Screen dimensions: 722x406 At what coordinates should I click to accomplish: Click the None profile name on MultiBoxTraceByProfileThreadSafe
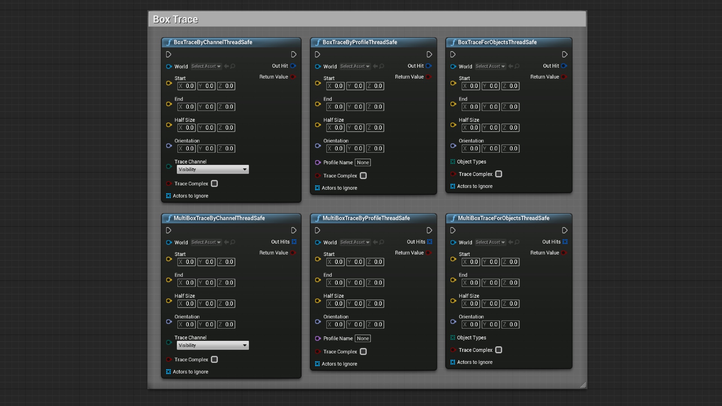click(362, 338)
